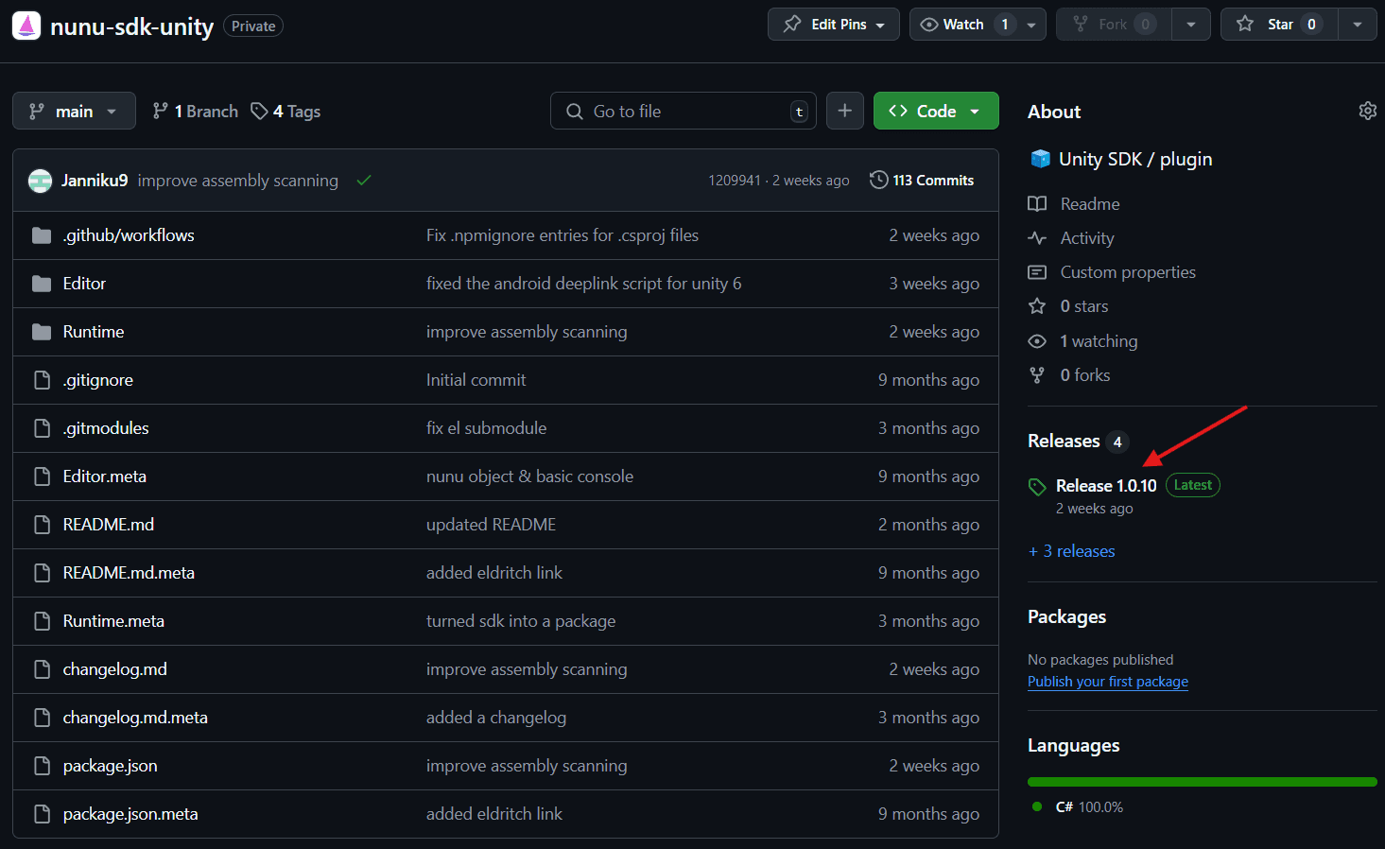Click the commits history clock icon
This screenshot has width=1385, height=849.
coord(878,180)
